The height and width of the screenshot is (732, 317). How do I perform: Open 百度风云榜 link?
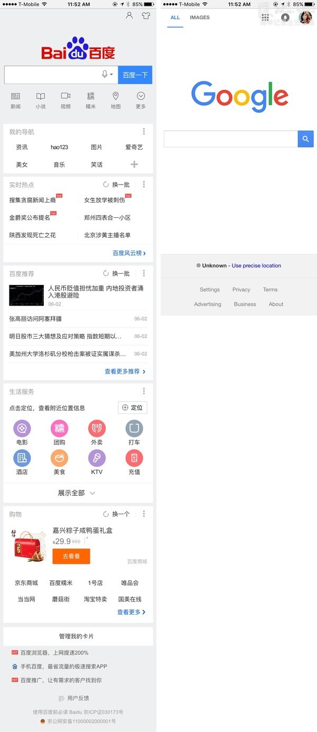tap(129, 253)
